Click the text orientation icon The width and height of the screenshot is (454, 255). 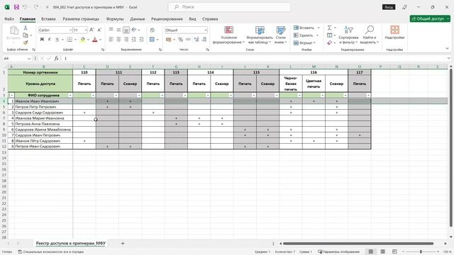point(134,30)
